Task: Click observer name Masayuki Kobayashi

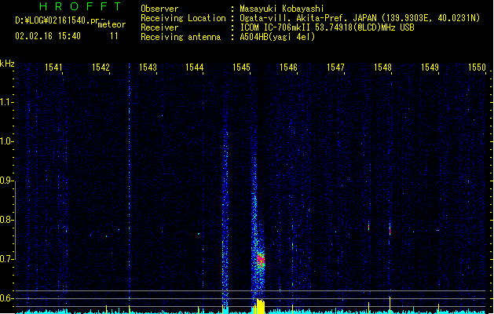Action: (282, 9)
